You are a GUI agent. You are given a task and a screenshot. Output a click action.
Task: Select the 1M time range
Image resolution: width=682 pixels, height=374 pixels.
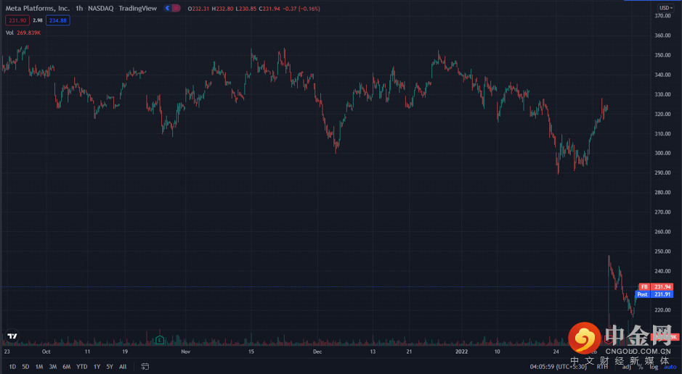[x=39, y=367]
